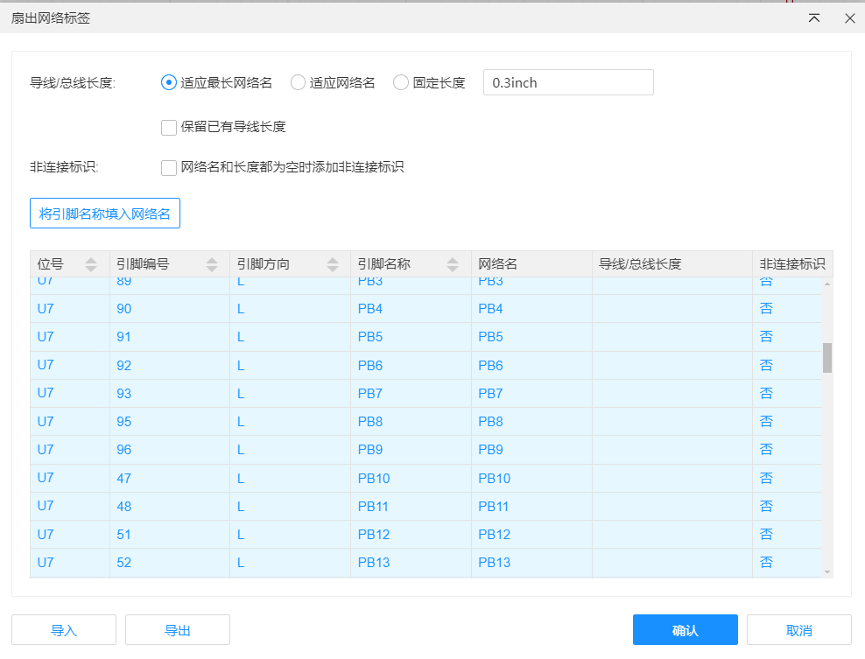Click the L direction cell in PB6 row
Image resolution: width=865 pixels, height=659 pixels.
pos(290,366)
